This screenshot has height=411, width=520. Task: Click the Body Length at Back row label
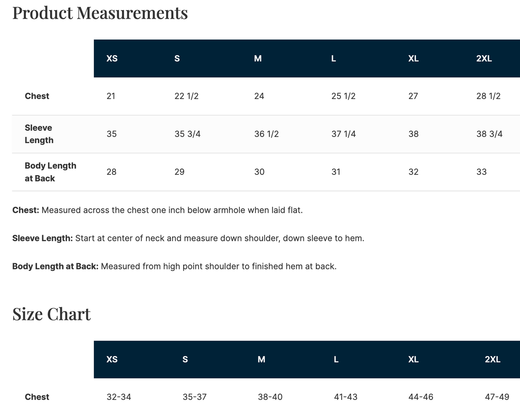pos(50,172)
